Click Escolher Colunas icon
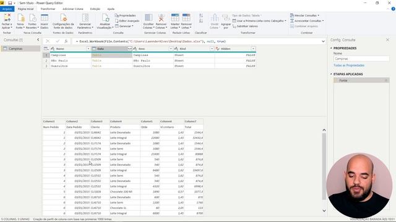This screenshot has height=222, width=396. click(x=148, y=18)
